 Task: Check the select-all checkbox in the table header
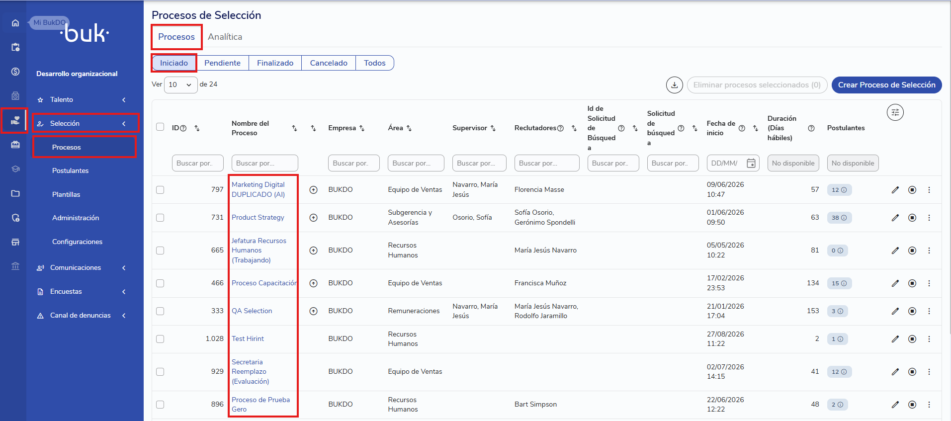click(160, 127)
